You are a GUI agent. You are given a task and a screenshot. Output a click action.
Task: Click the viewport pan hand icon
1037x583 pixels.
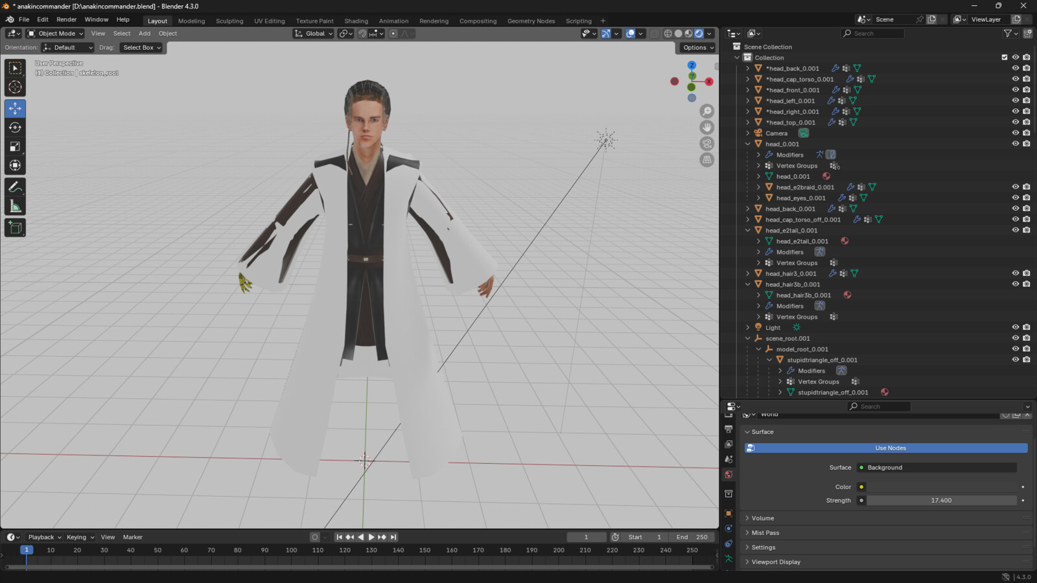707,128
